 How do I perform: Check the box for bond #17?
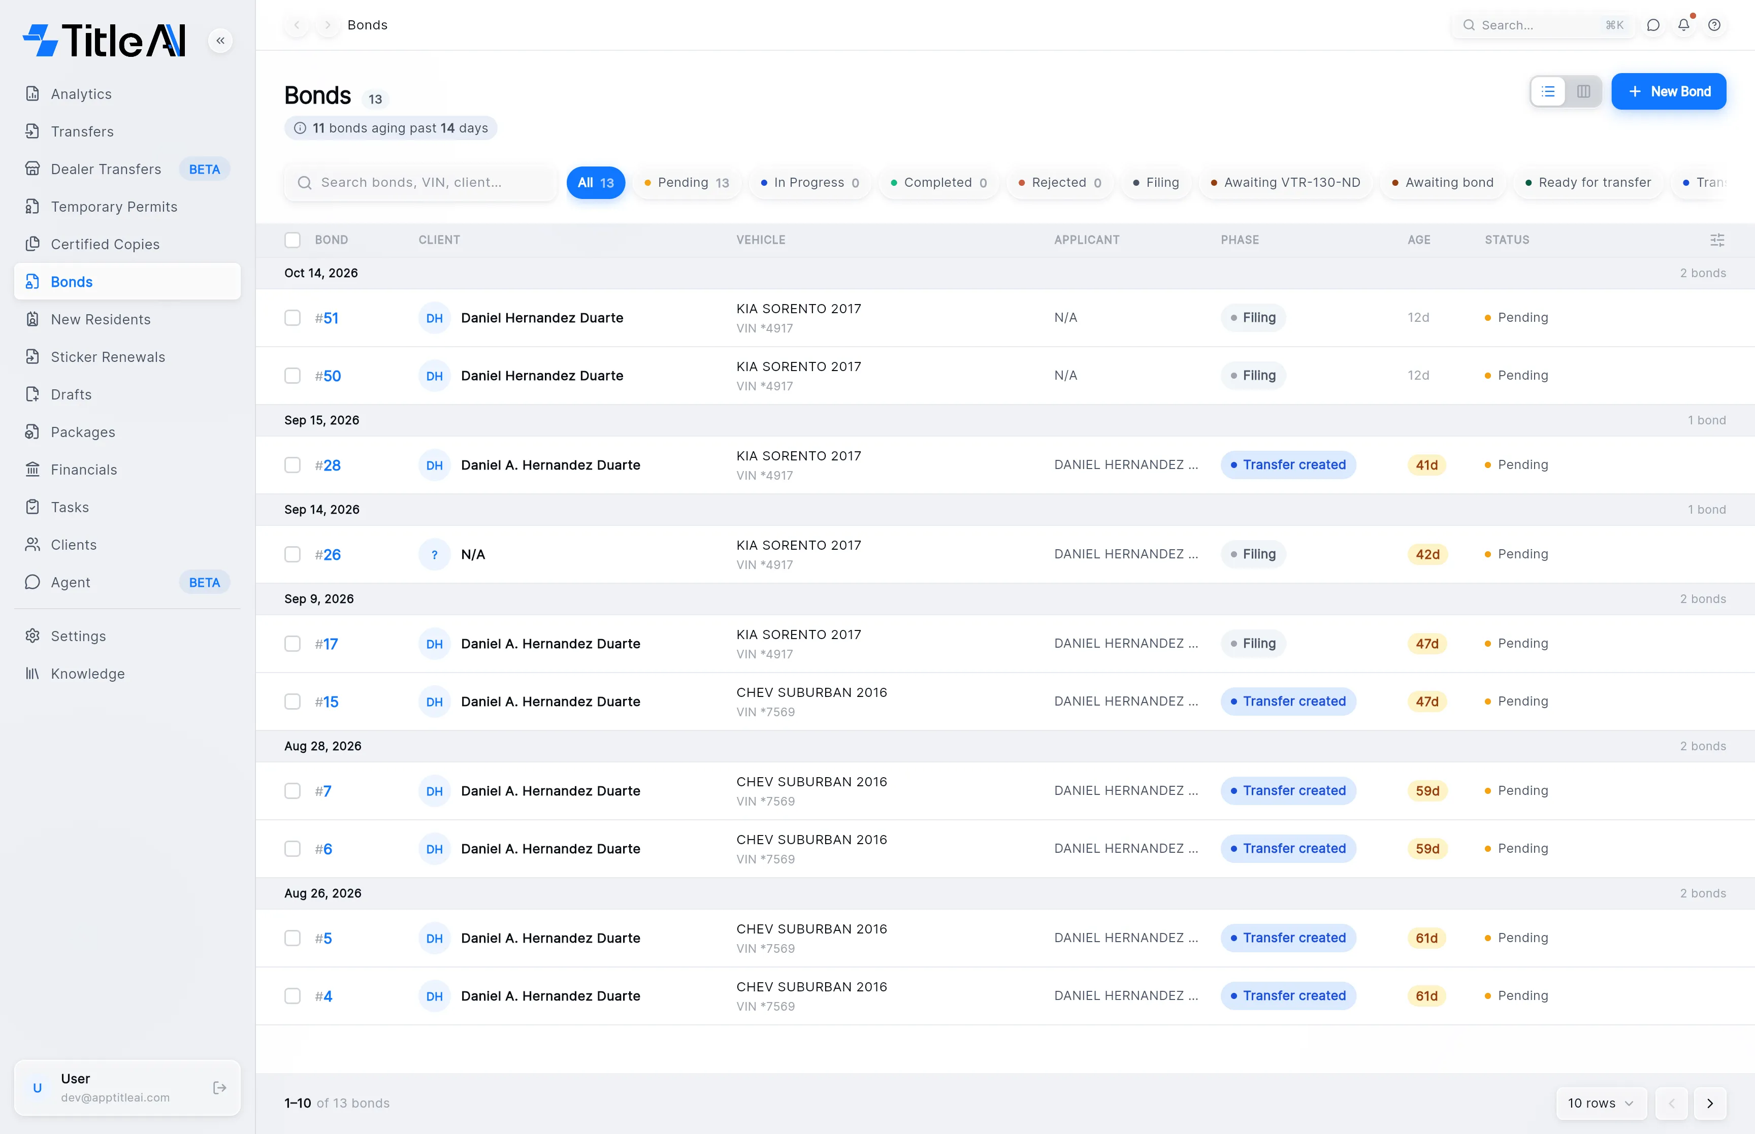click(292, 644)
